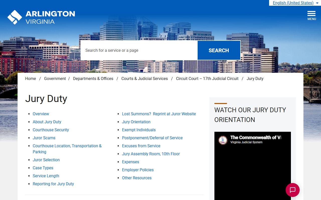Open the Employer Policies link

(138, 170)
